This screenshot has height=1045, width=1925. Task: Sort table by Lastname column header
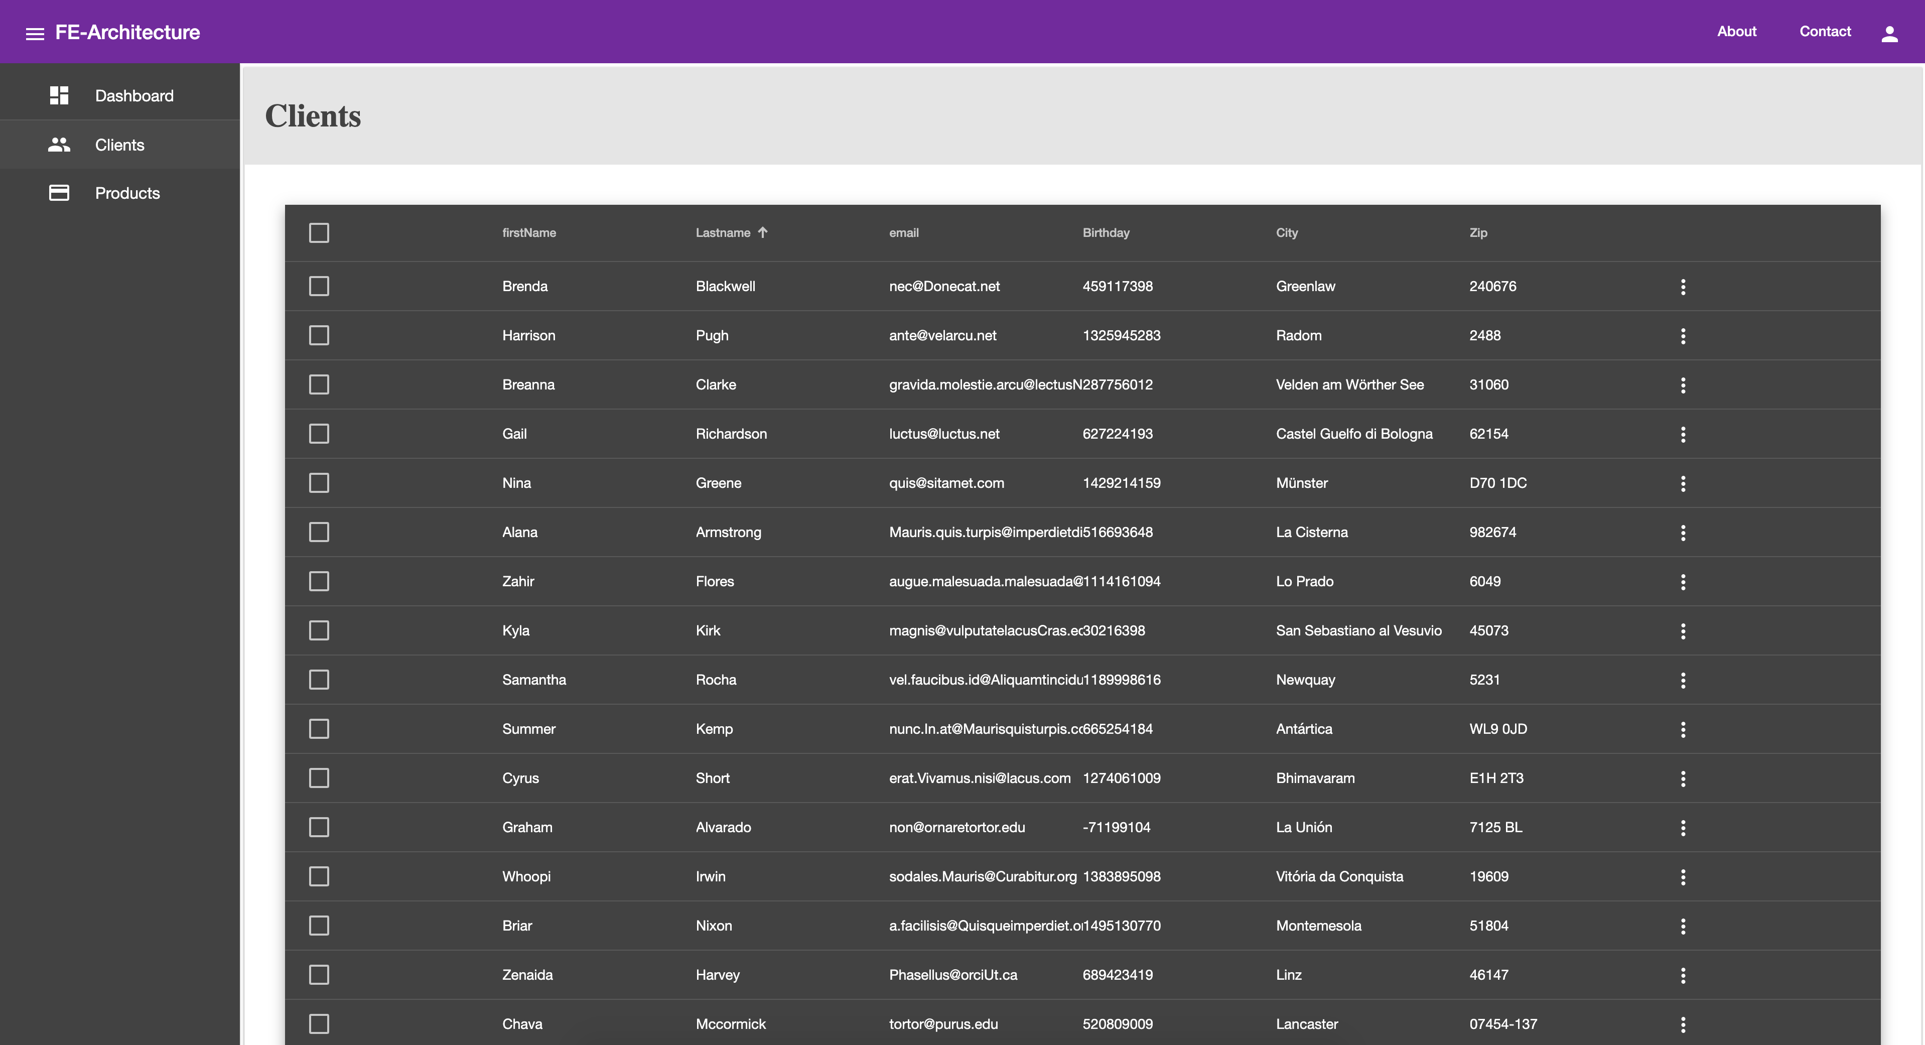point(723,232)
